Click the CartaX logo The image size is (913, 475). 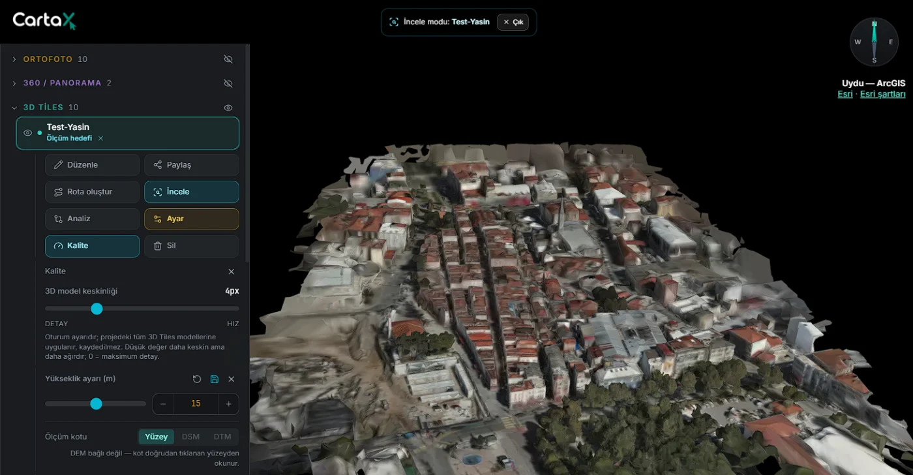click(44, 21)
